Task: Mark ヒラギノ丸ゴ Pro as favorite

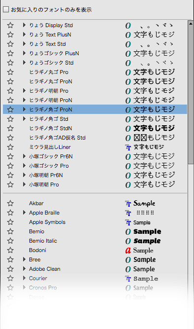Action: point(10,72)
